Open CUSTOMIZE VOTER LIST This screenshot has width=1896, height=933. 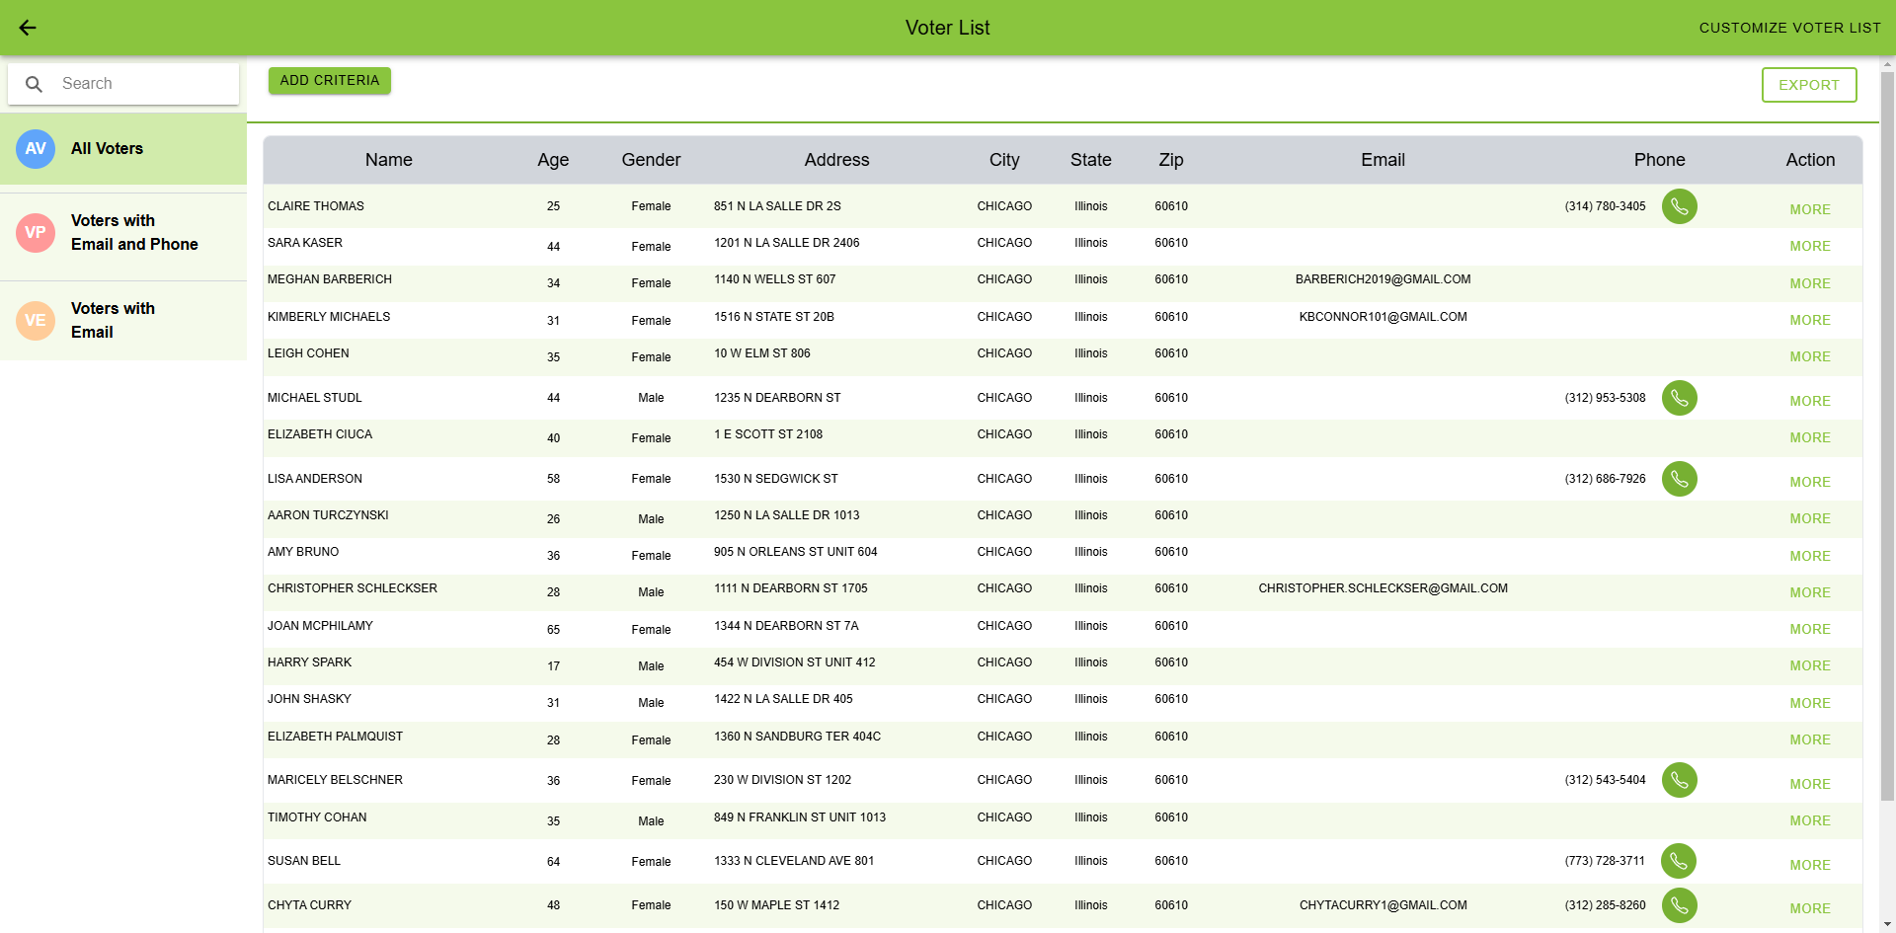[x=1789, y=28]
